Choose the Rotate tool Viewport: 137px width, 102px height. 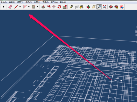coord(59,7)
